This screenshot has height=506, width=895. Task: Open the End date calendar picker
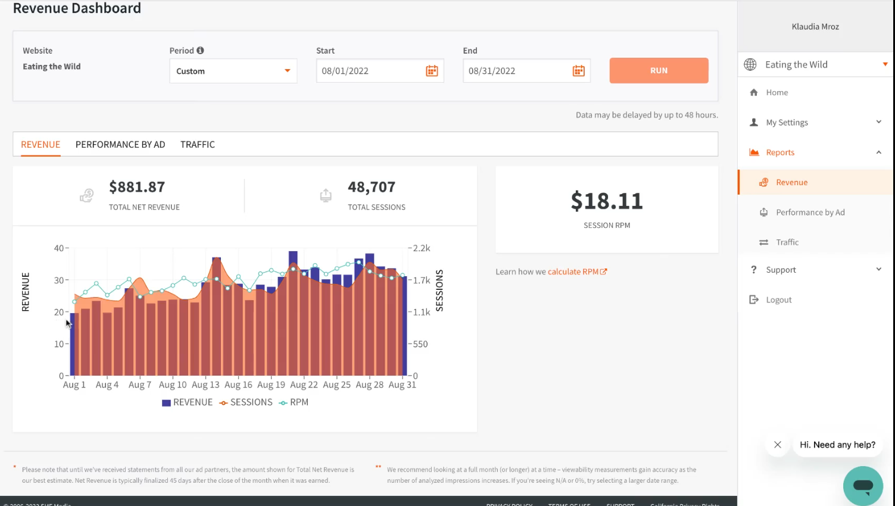pyautogui.click(x=578, y=71)
